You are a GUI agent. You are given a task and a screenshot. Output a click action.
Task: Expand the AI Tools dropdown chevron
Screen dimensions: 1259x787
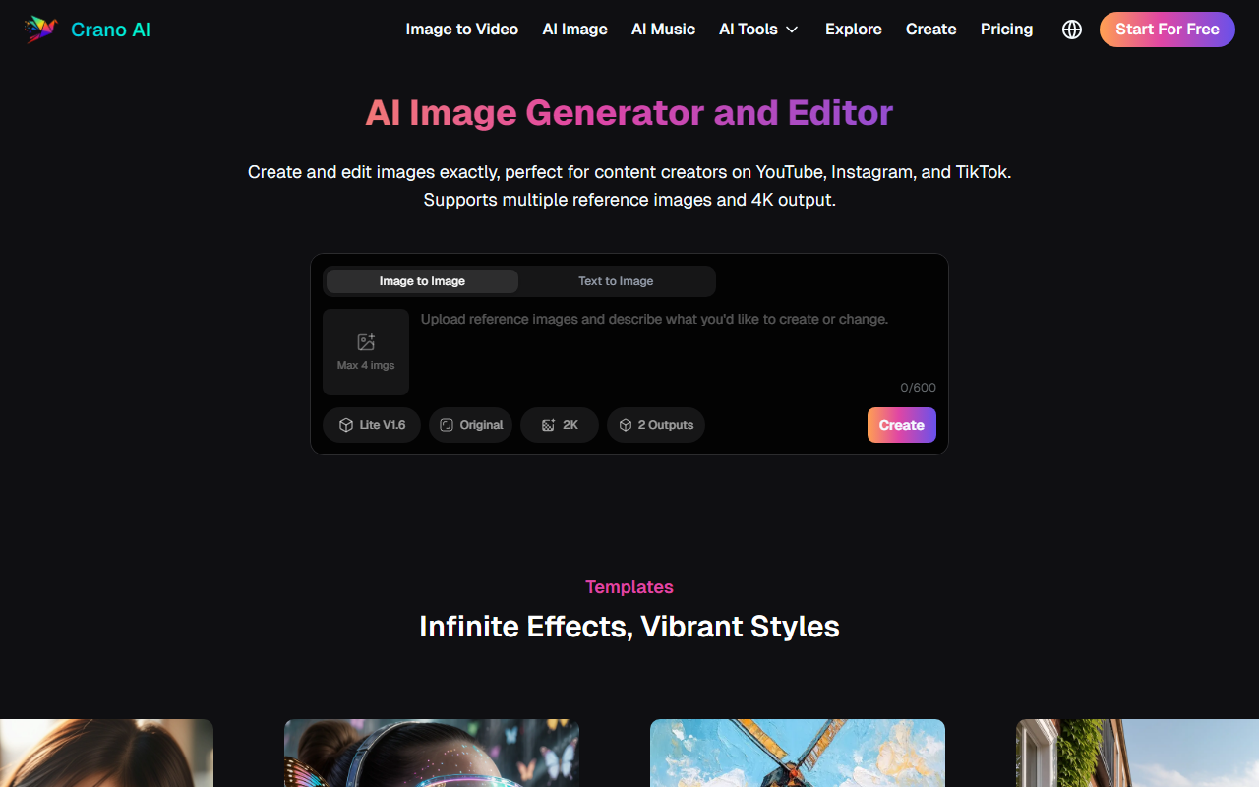point(792,30)
